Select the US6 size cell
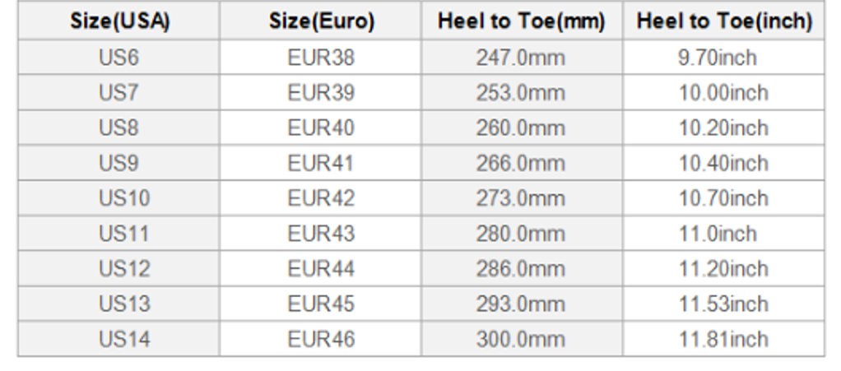841x371 pixels. tap(118, 58)
